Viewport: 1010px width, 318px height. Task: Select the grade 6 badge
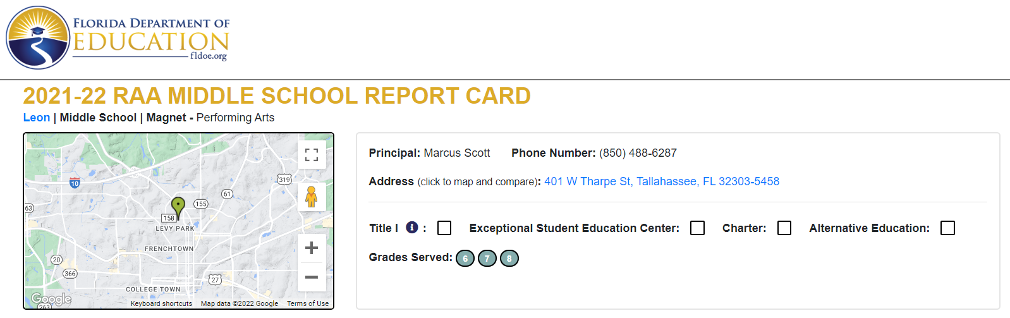coord(465,259)
